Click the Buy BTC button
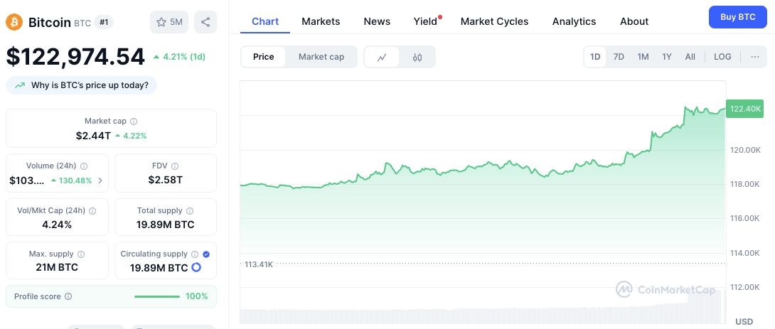 pos(738,17)
